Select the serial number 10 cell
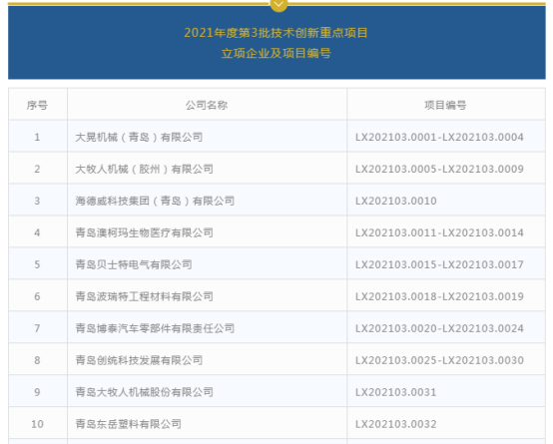The height and width of the screenshot is (444, 553). (x=37, y=424)
